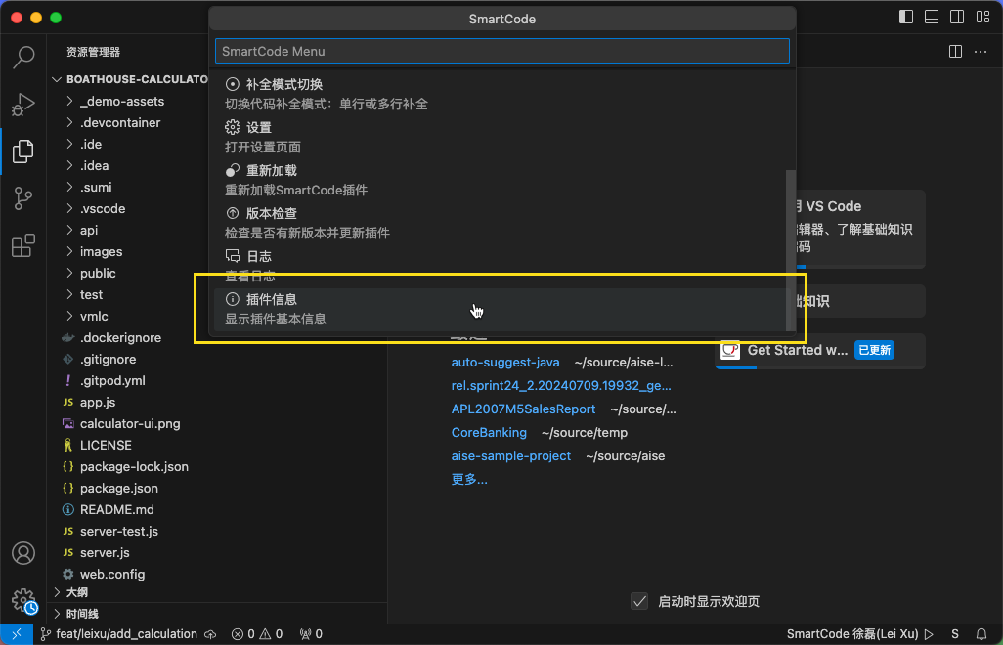Open the notifications bell icon
The width and height of the screenshot is (1003, 645).
pos(981,634)
